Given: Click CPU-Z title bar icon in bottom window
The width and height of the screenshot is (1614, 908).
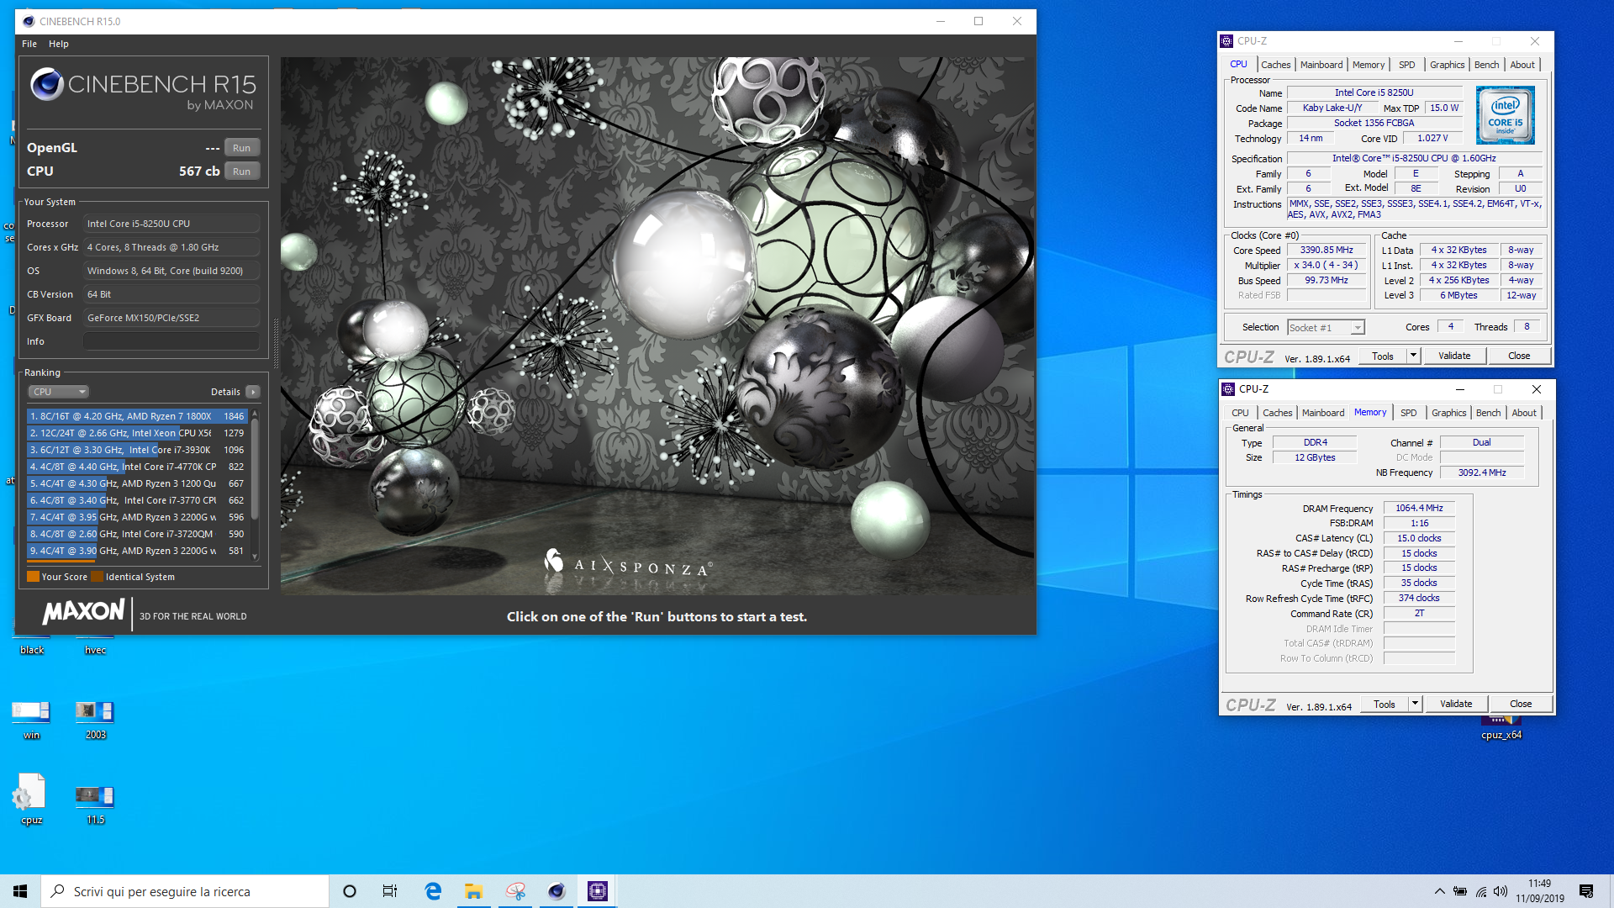Looking at the screenshot, I should [x=1229, y=389].
